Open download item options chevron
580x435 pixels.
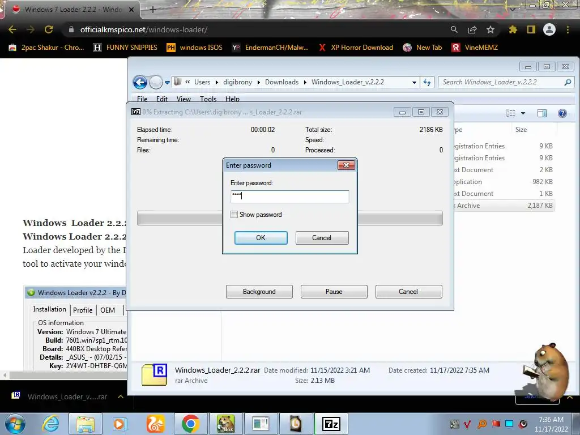121,396
